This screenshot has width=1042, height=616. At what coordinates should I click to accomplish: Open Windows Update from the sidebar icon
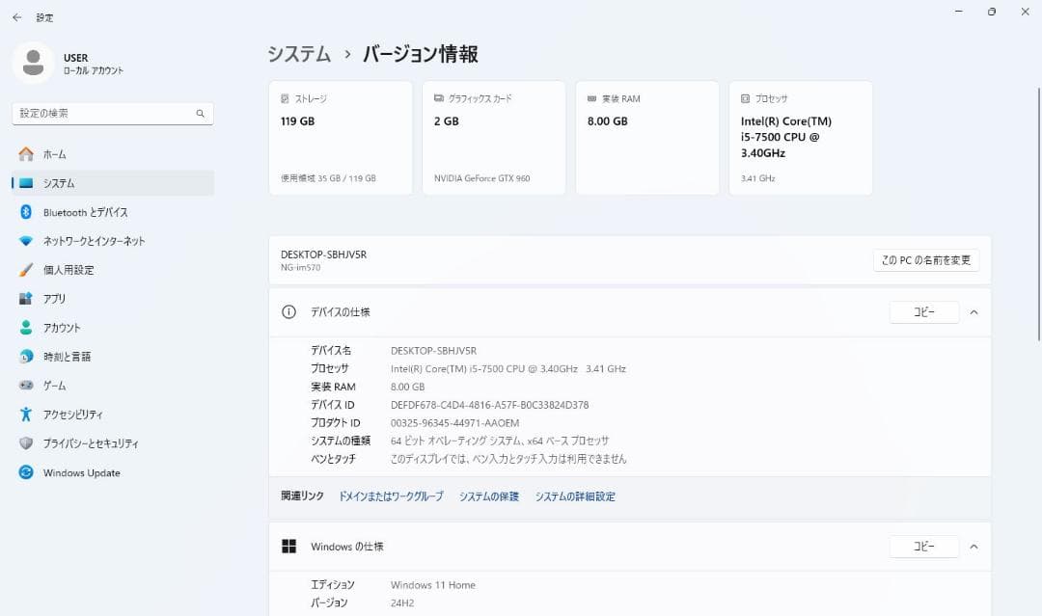click(x=24, y=472)
